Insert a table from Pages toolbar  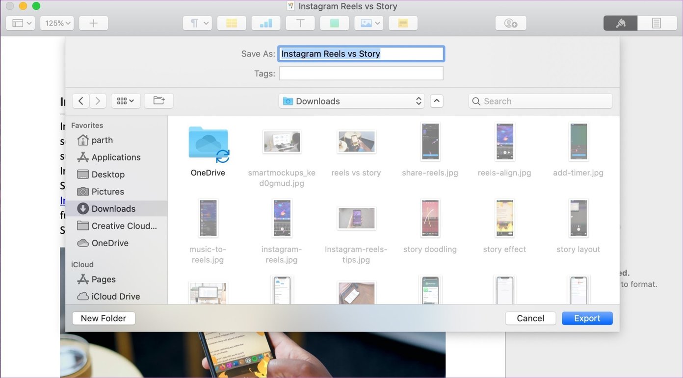(232, 23)
